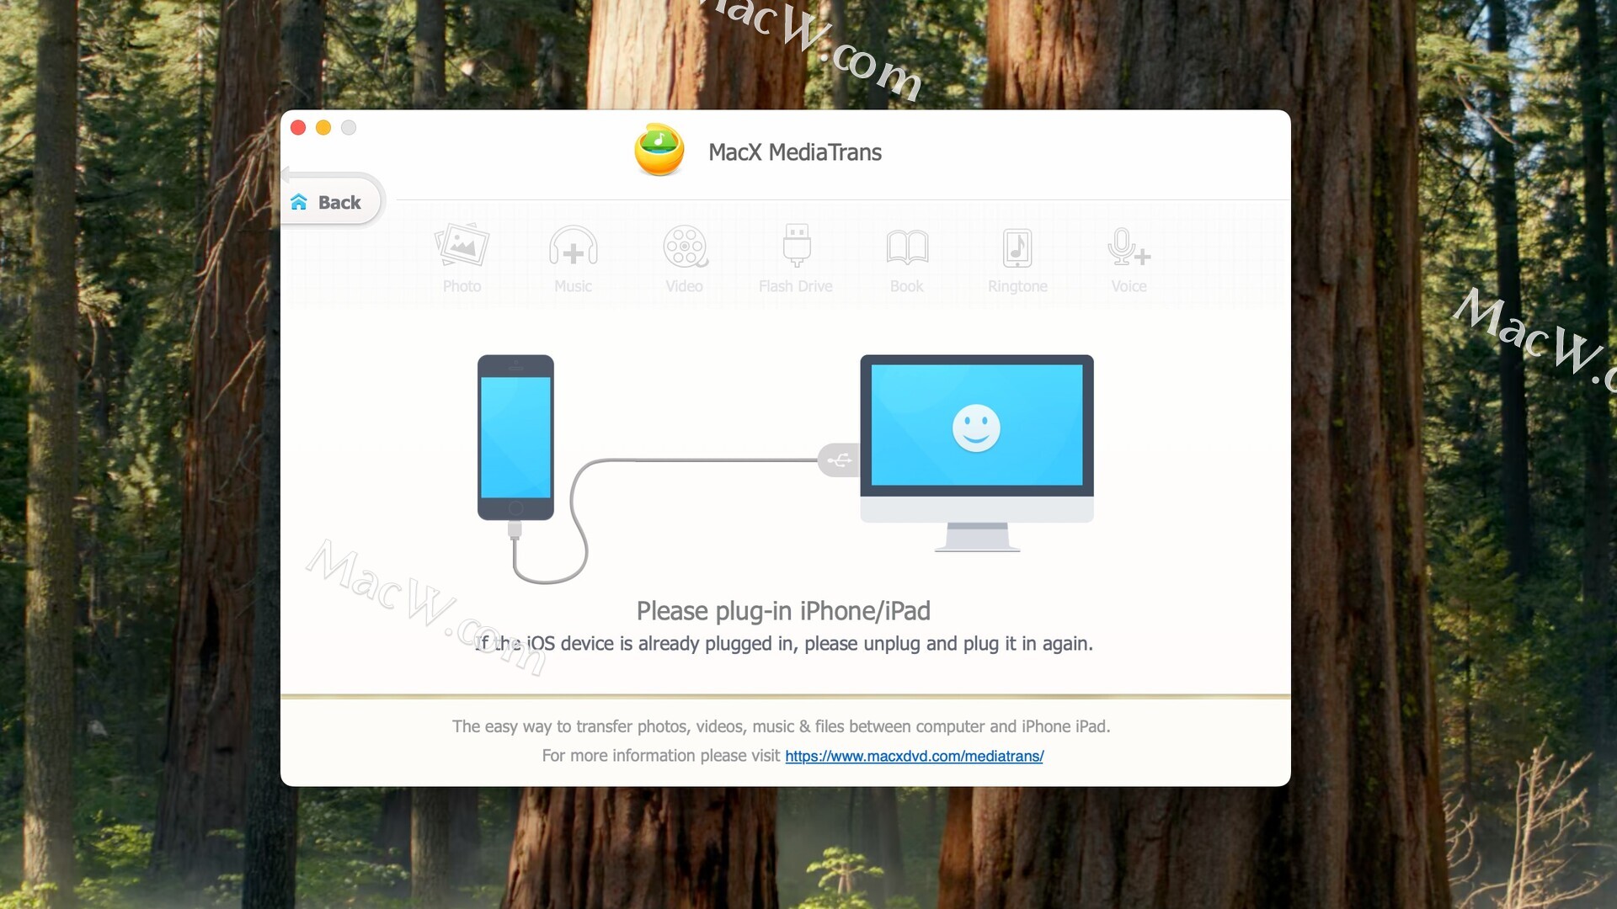Screen dimensions: 1617x909
Task: Click the Please plug-in iPhone/iPad heading
Action: (783, 611)
